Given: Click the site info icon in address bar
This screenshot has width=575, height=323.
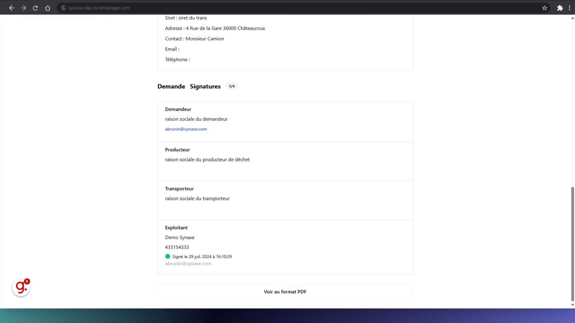Looking at the screenshot, I should (x=63, y=8).
